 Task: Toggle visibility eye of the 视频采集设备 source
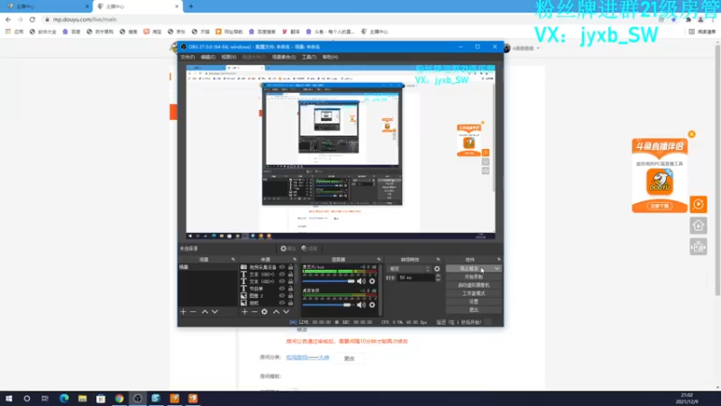point(282,267)
